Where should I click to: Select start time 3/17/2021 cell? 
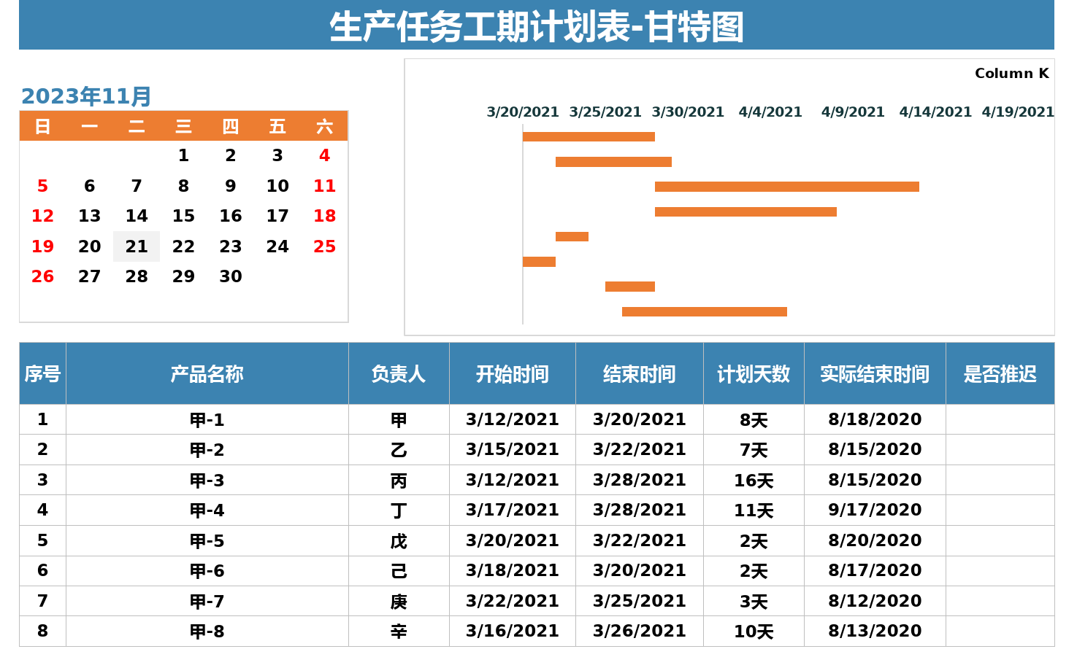pos(513,510)
